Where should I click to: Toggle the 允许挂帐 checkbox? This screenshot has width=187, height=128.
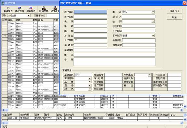click(x=76, y=40)
